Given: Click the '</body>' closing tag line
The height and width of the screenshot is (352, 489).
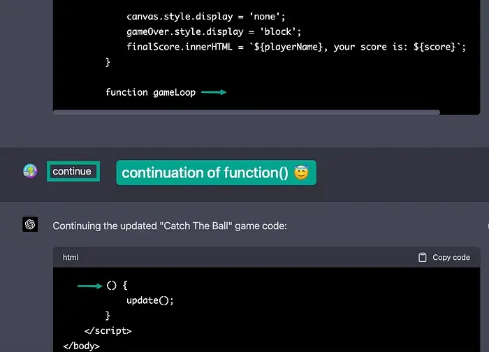Looking at the screenshot, I should 82,346.
